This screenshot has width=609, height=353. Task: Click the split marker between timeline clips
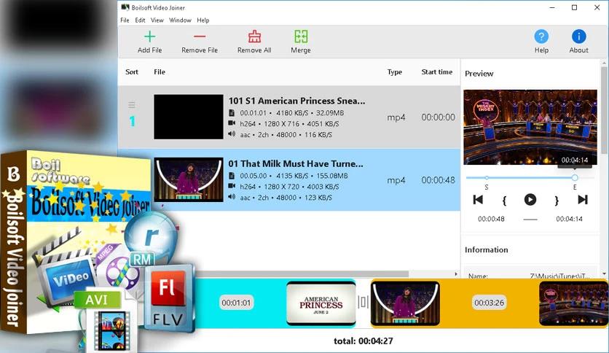[x=364, y=302]
